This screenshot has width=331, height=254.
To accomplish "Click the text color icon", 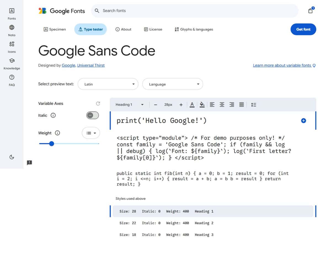I will click(x=192, y=105).
